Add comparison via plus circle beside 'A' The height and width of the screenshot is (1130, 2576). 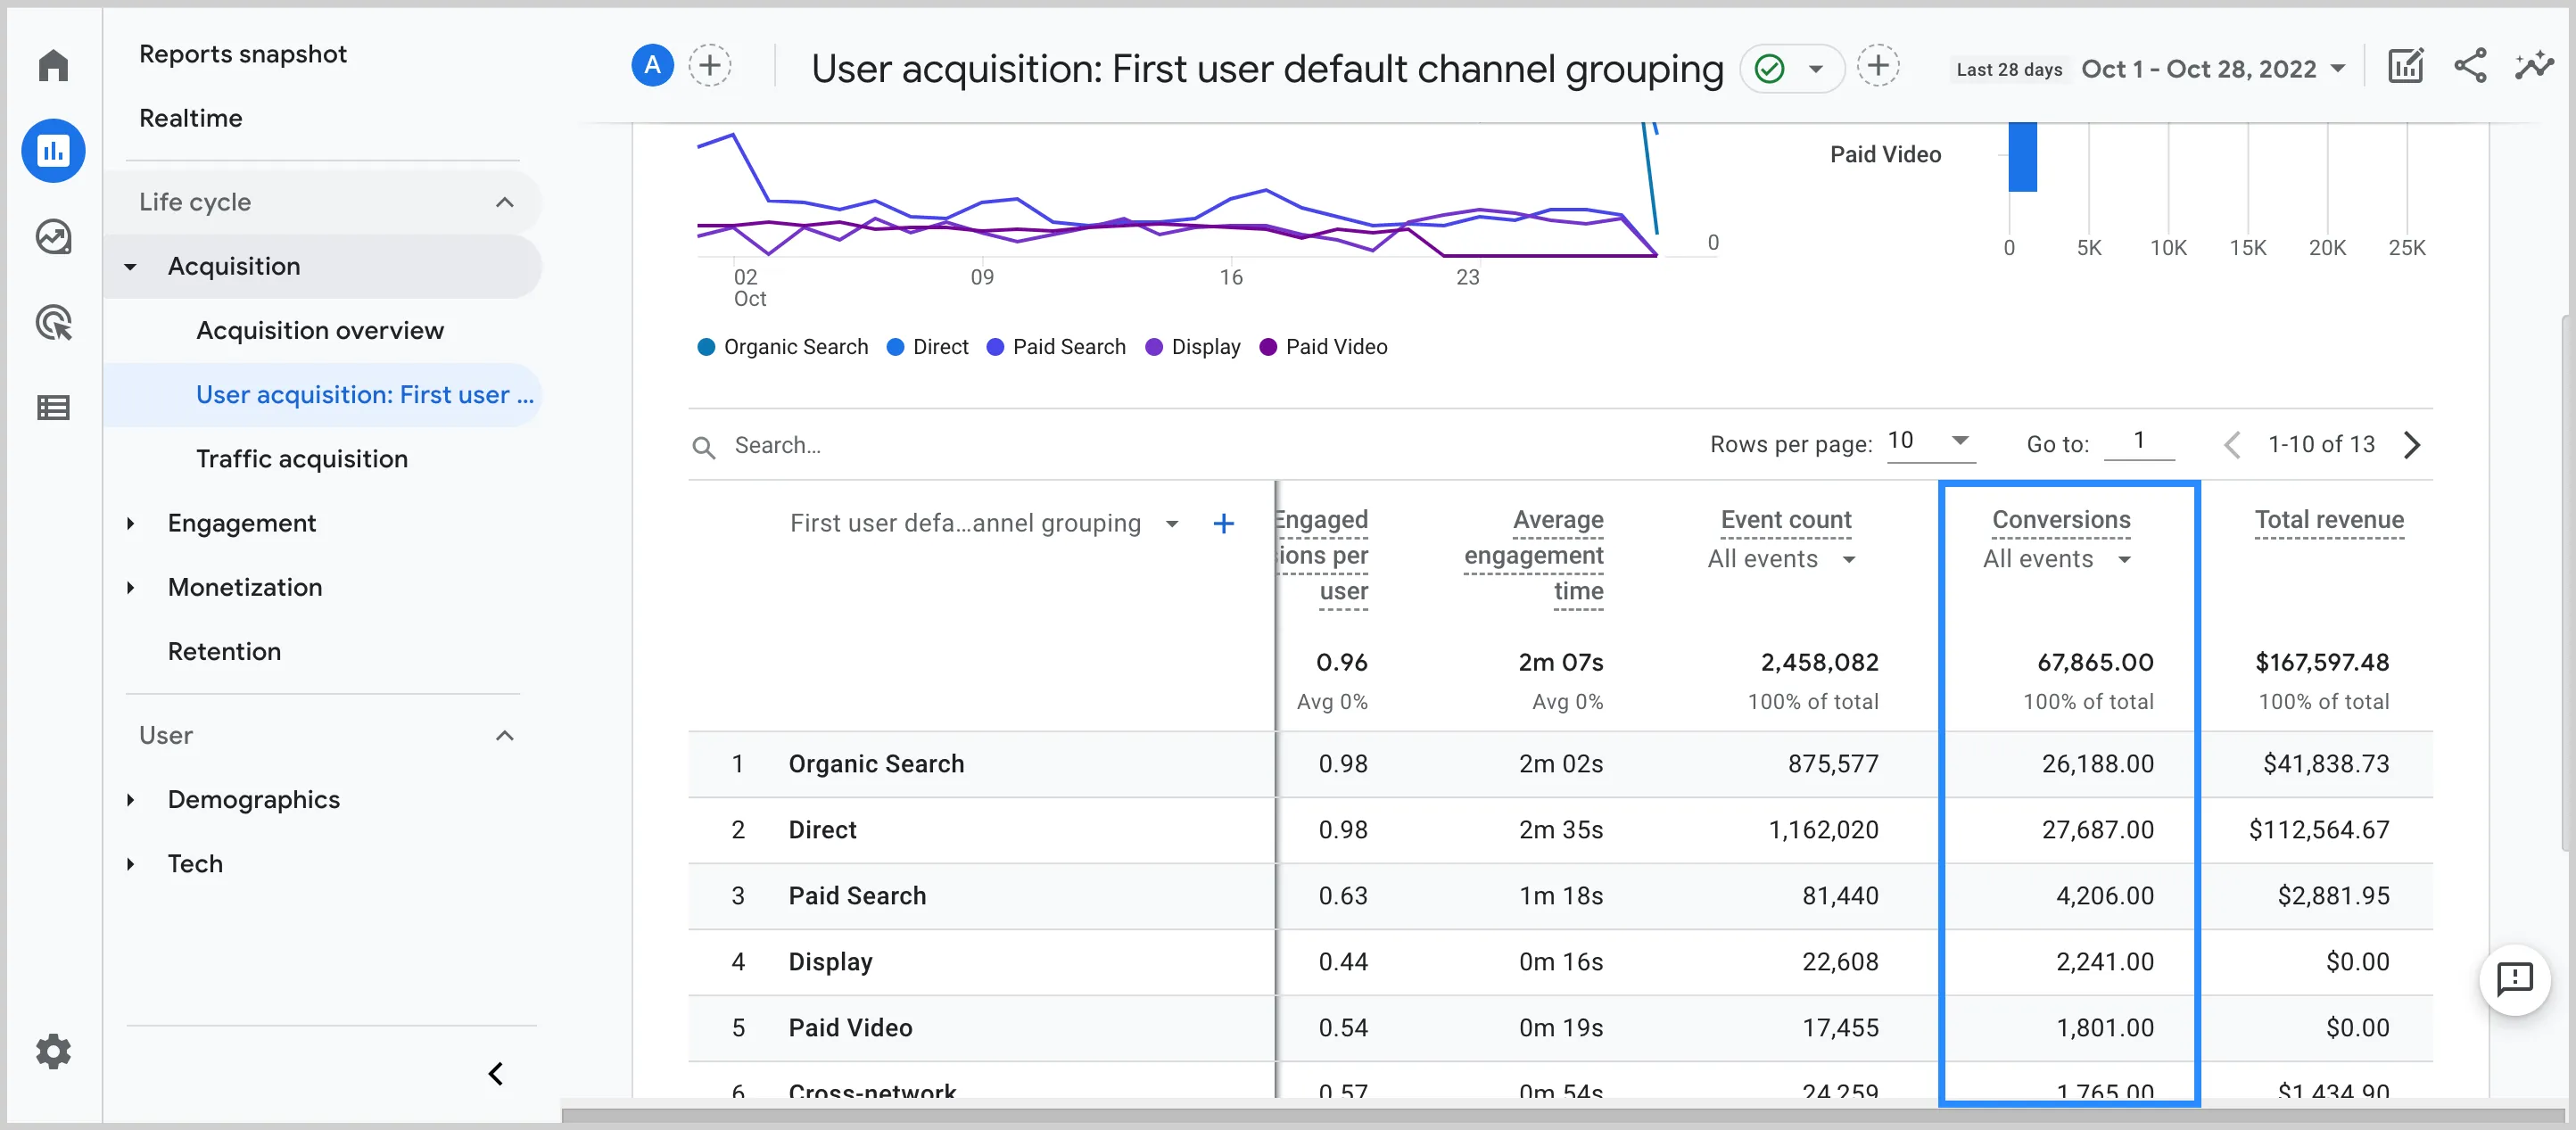[709, 66]
